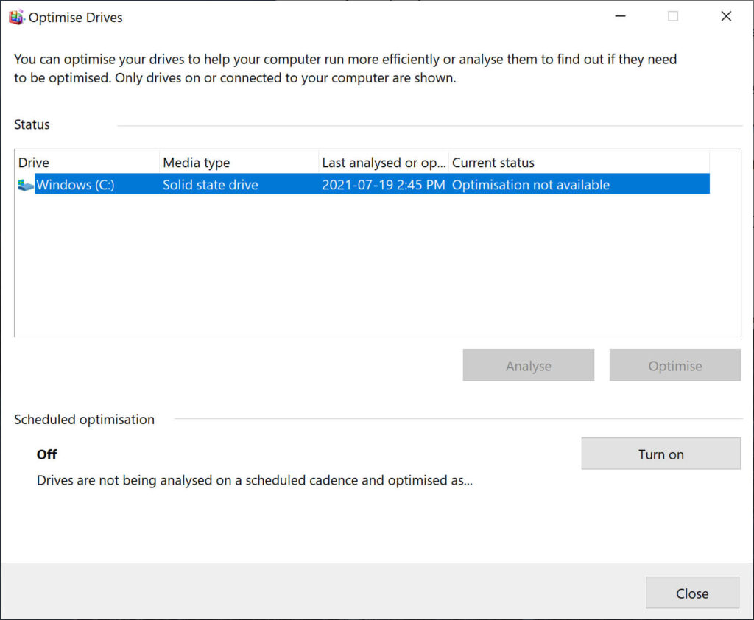The image size is (754, 620).
Task: Click the Drive column header
Action: pyautogui.click(x=88, y=163)
